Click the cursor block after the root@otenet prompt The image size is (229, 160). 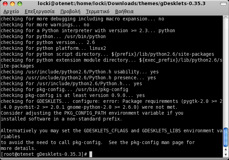pos(91,154)
